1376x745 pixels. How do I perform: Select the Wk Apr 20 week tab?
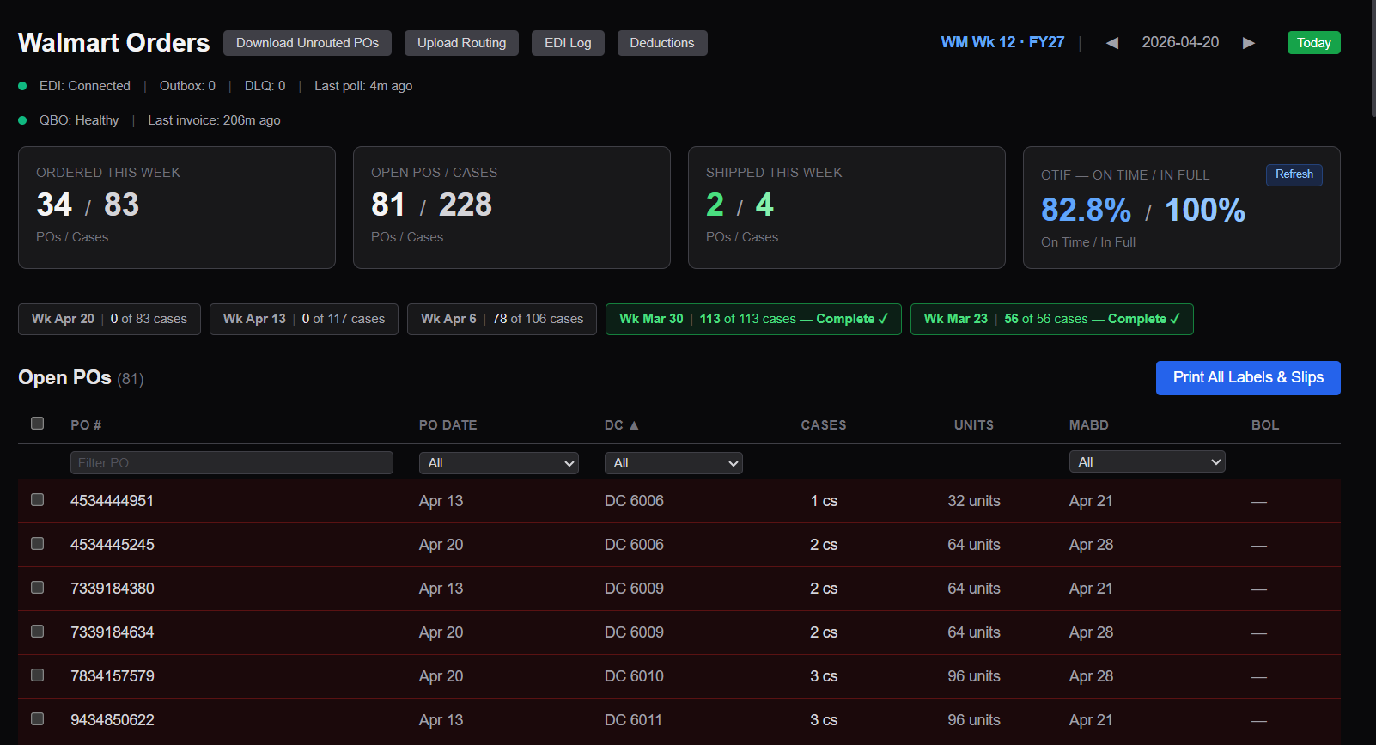109,319
